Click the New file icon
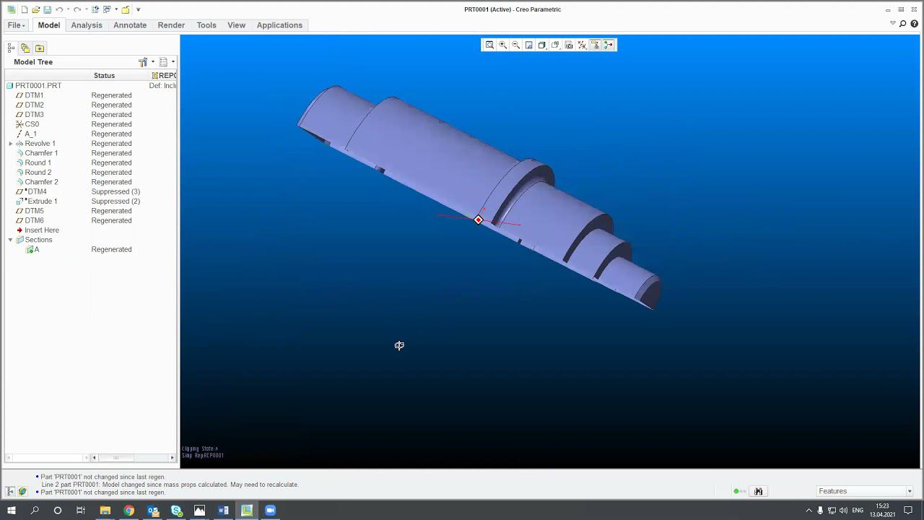The width and height of the screenshot is (924, 520). point(25,9)
